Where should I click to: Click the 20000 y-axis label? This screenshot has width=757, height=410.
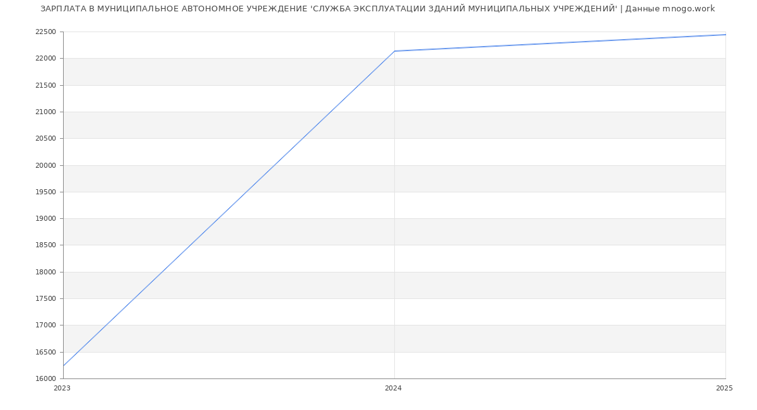45,165
